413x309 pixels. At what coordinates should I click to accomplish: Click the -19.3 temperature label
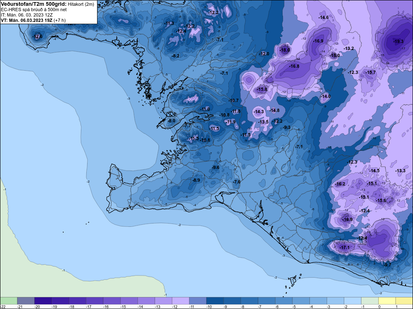tap(398, 41)
